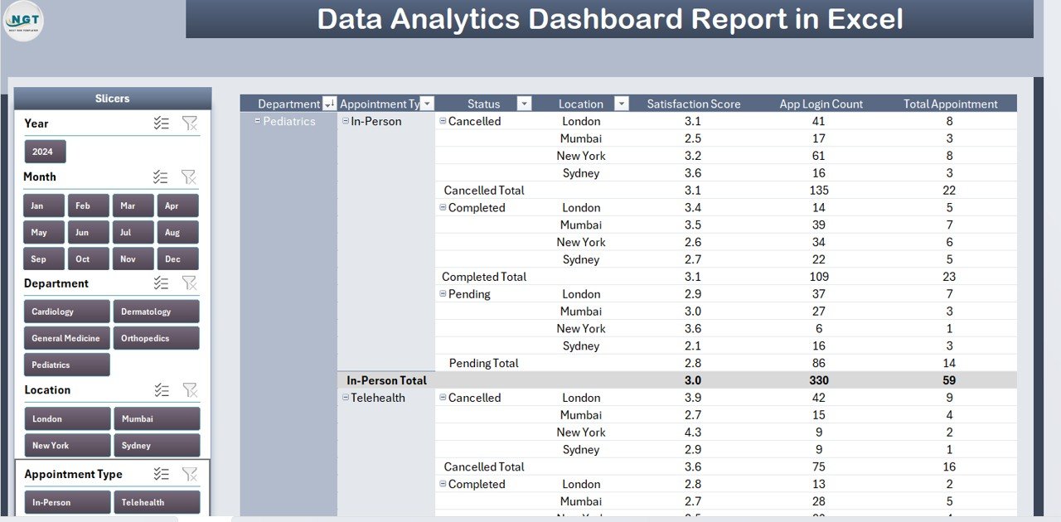The width and height of the screenshot is (1061, 522).
Task: Toggle the Telehealth appointment type button
Action: 157,501
